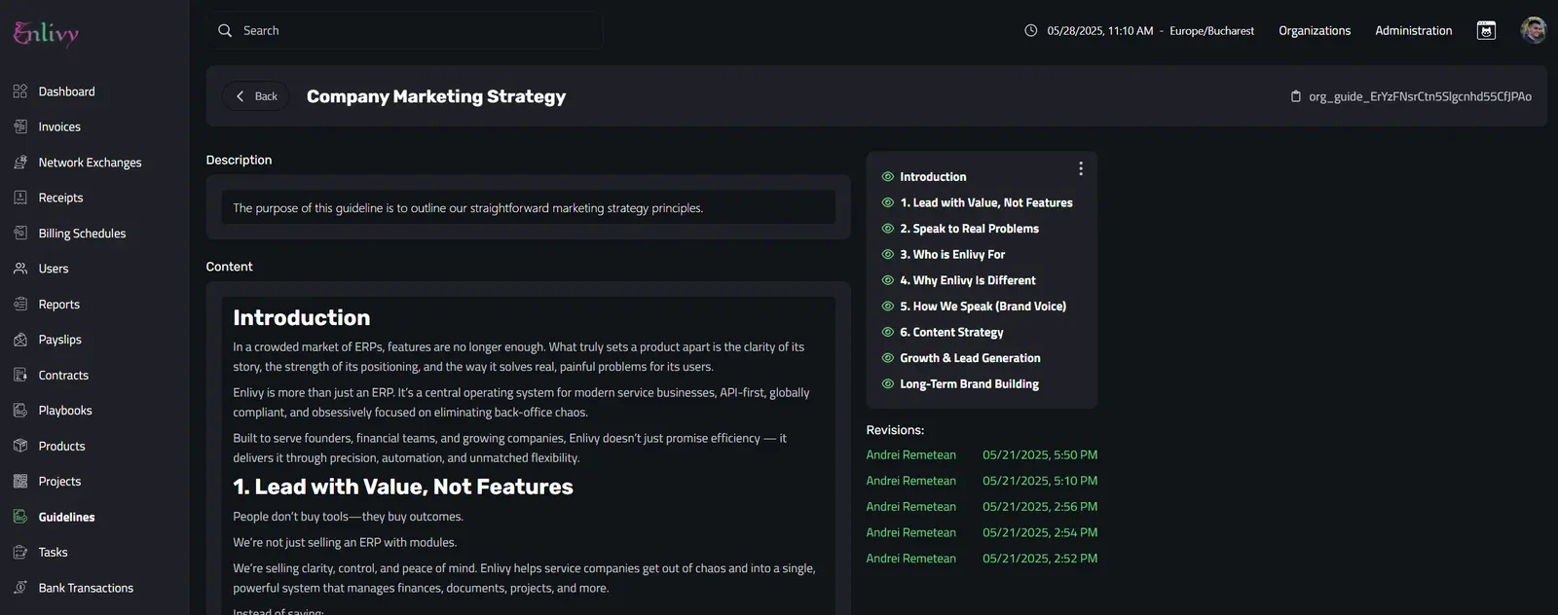Open Billing Schedules from sidebar
This screenshot has width=1558, height=615.
click(x=82, y=234)
